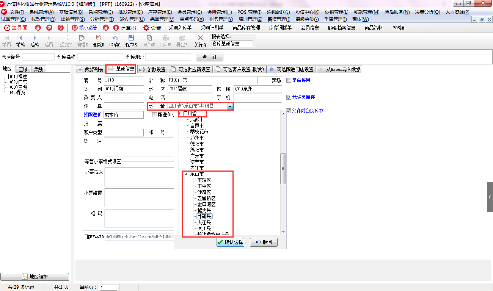Screen dimensions: 493x291
Task: Click 查询 query toolbar icon
Action: 149,41
